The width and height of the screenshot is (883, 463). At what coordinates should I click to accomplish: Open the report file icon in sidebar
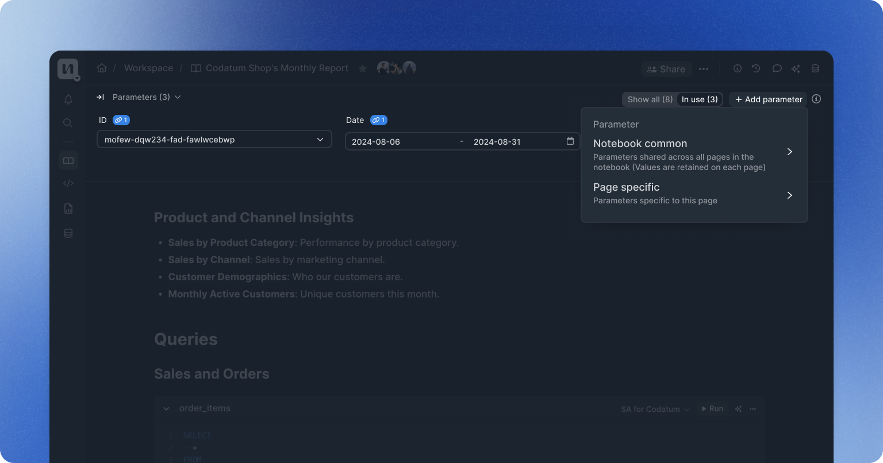point(68,209)
